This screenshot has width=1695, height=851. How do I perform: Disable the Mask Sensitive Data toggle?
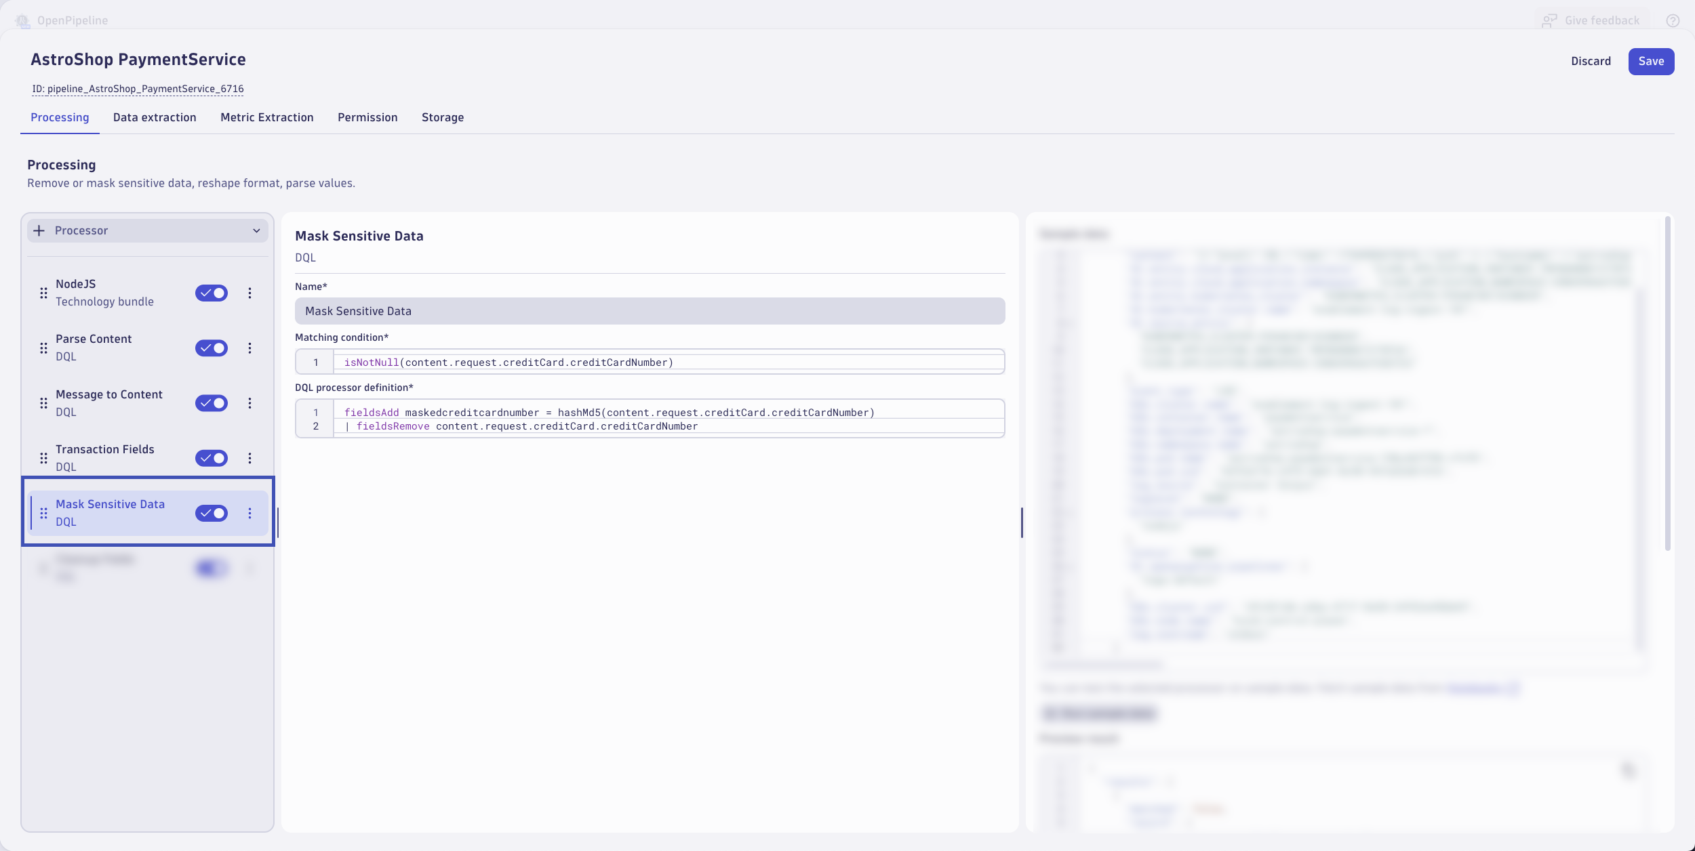point(212,513)
